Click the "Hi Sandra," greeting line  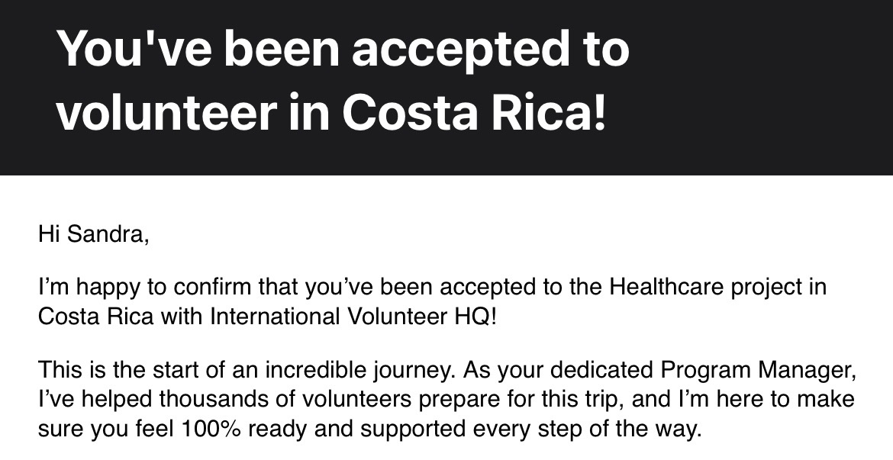click(93, 234)
